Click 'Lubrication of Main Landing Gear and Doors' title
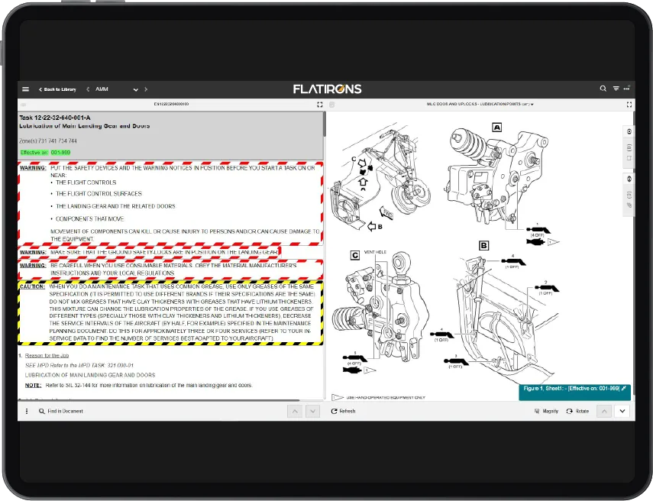The image size is (653, 501). coord(85,126)
